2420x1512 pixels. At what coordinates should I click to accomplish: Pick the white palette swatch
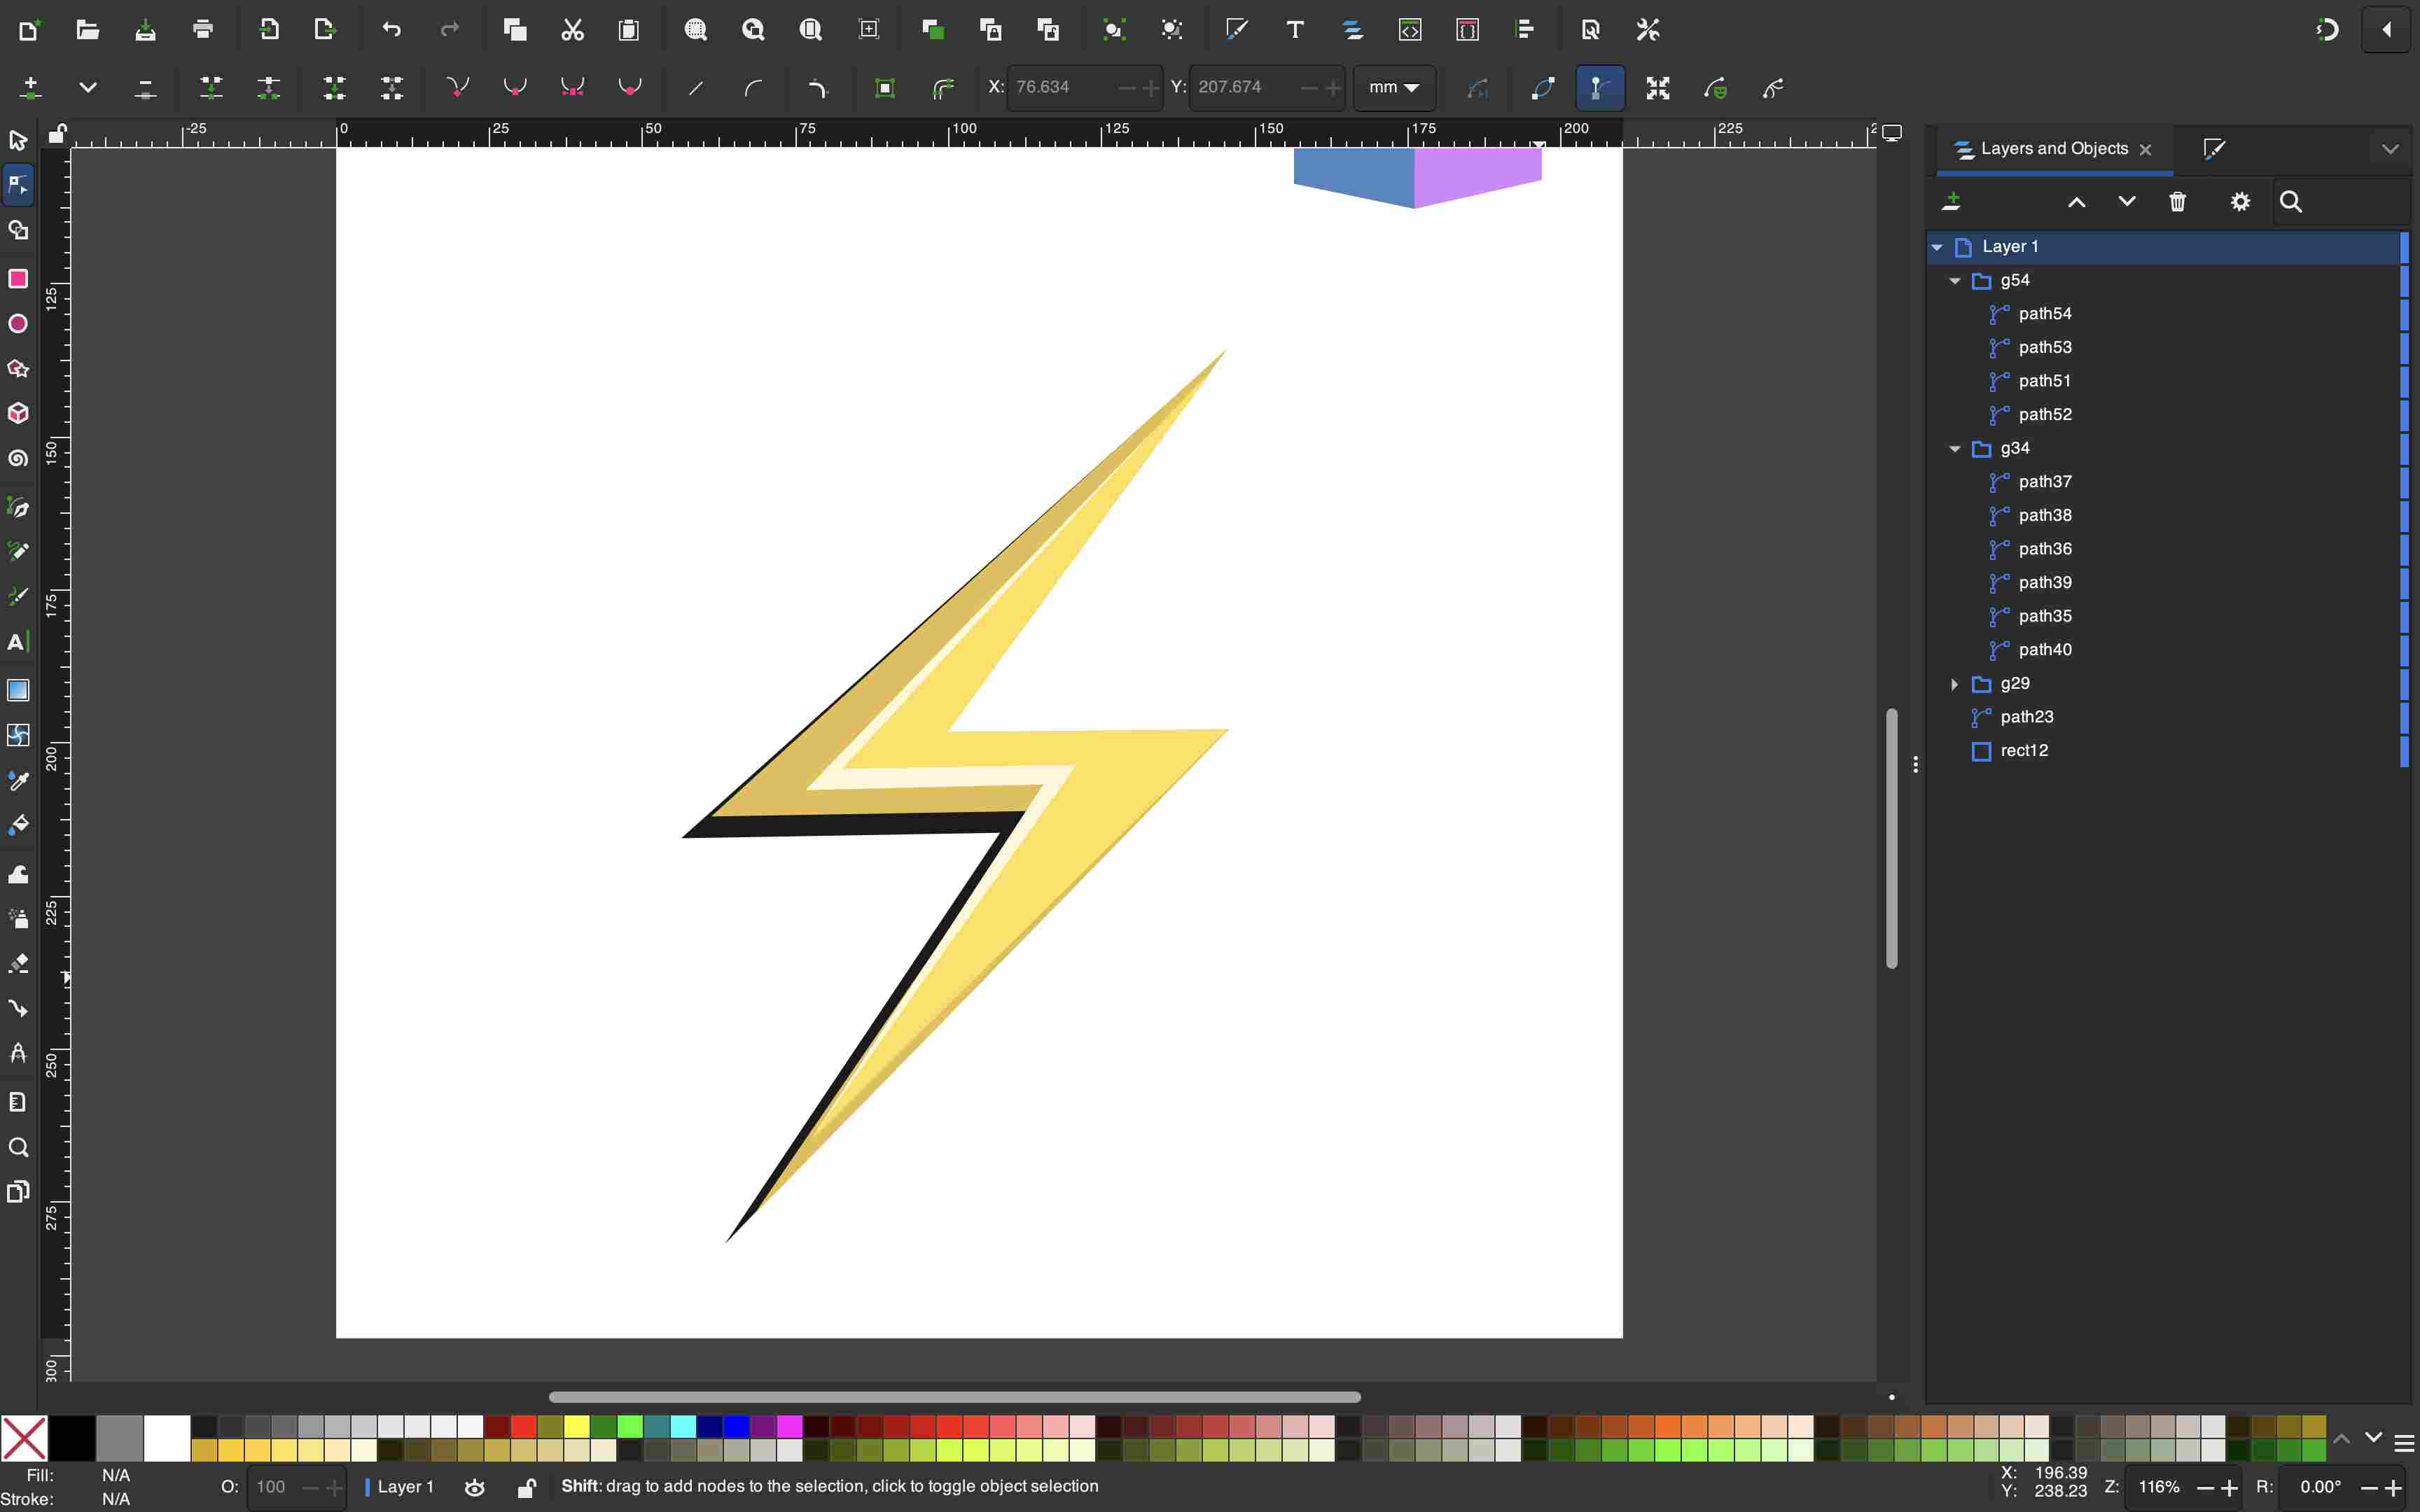coord(167,1439)
